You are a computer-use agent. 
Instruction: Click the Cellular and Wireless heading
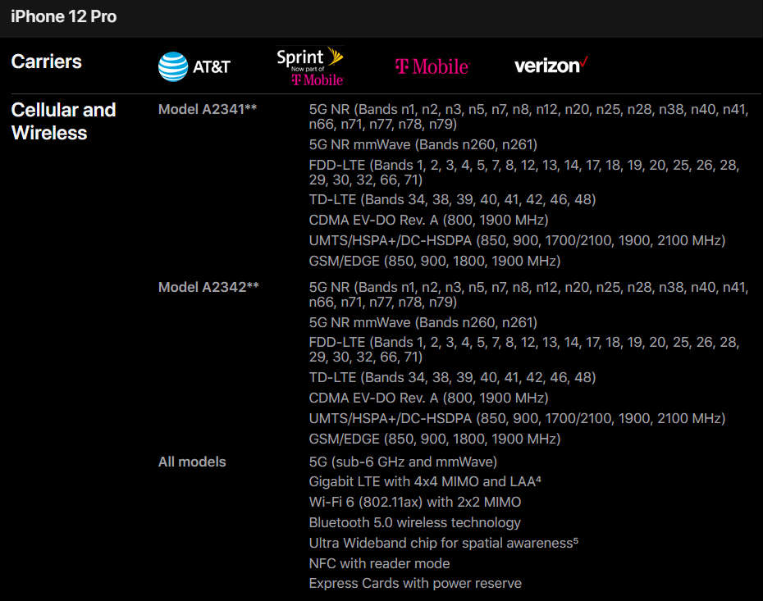click(63, 121)
